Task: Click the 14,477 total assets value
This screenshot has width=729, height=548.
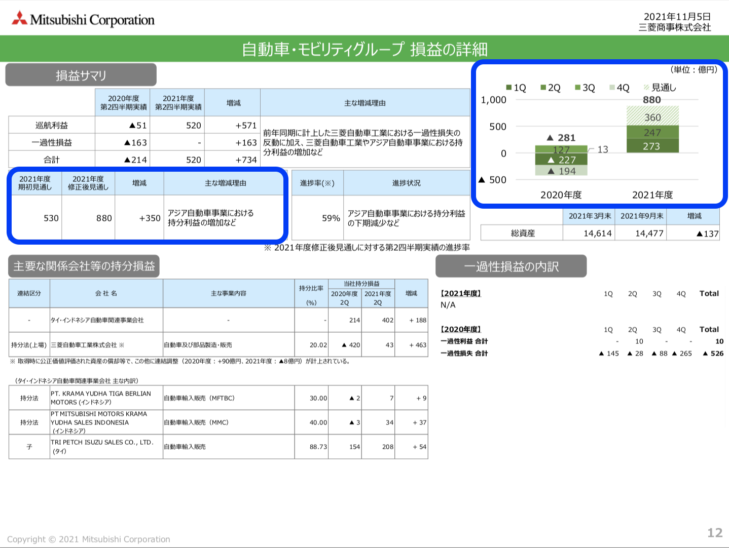Action: coord(649,233)
